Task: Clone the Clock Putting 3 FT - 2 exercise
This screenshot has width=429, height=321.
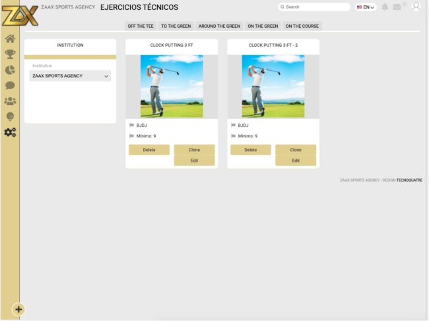Action: pos(296,150)
